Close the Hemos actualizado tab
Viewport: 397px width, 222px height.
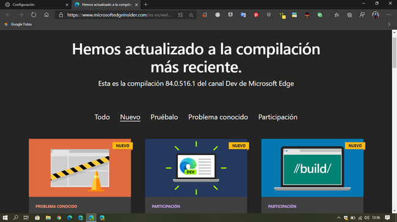[136, 4]
